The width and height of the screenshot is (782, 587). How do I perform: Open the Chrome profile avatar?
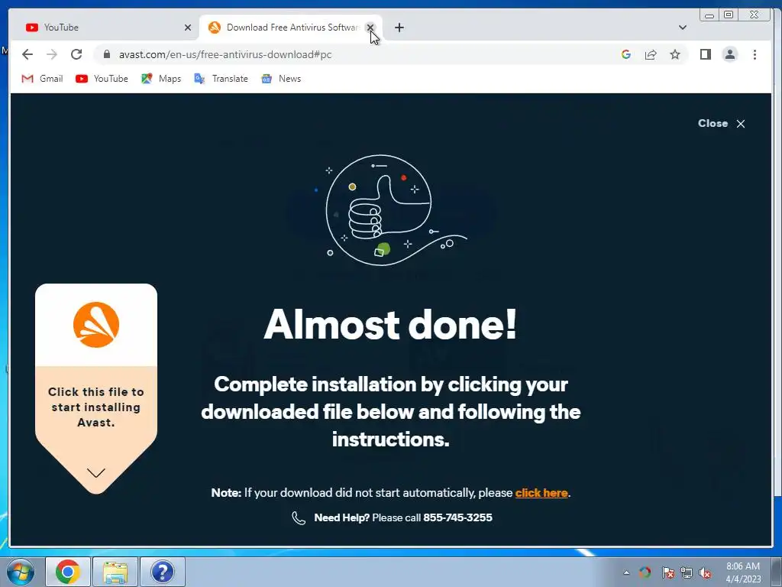pyautogui.click(x=730, y=54)
